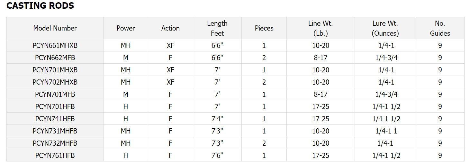Select the PCYN741HFB row's model cell
The width and height of the screenshot is (470, 165).
pyautogui.click(x=55, y=119)
